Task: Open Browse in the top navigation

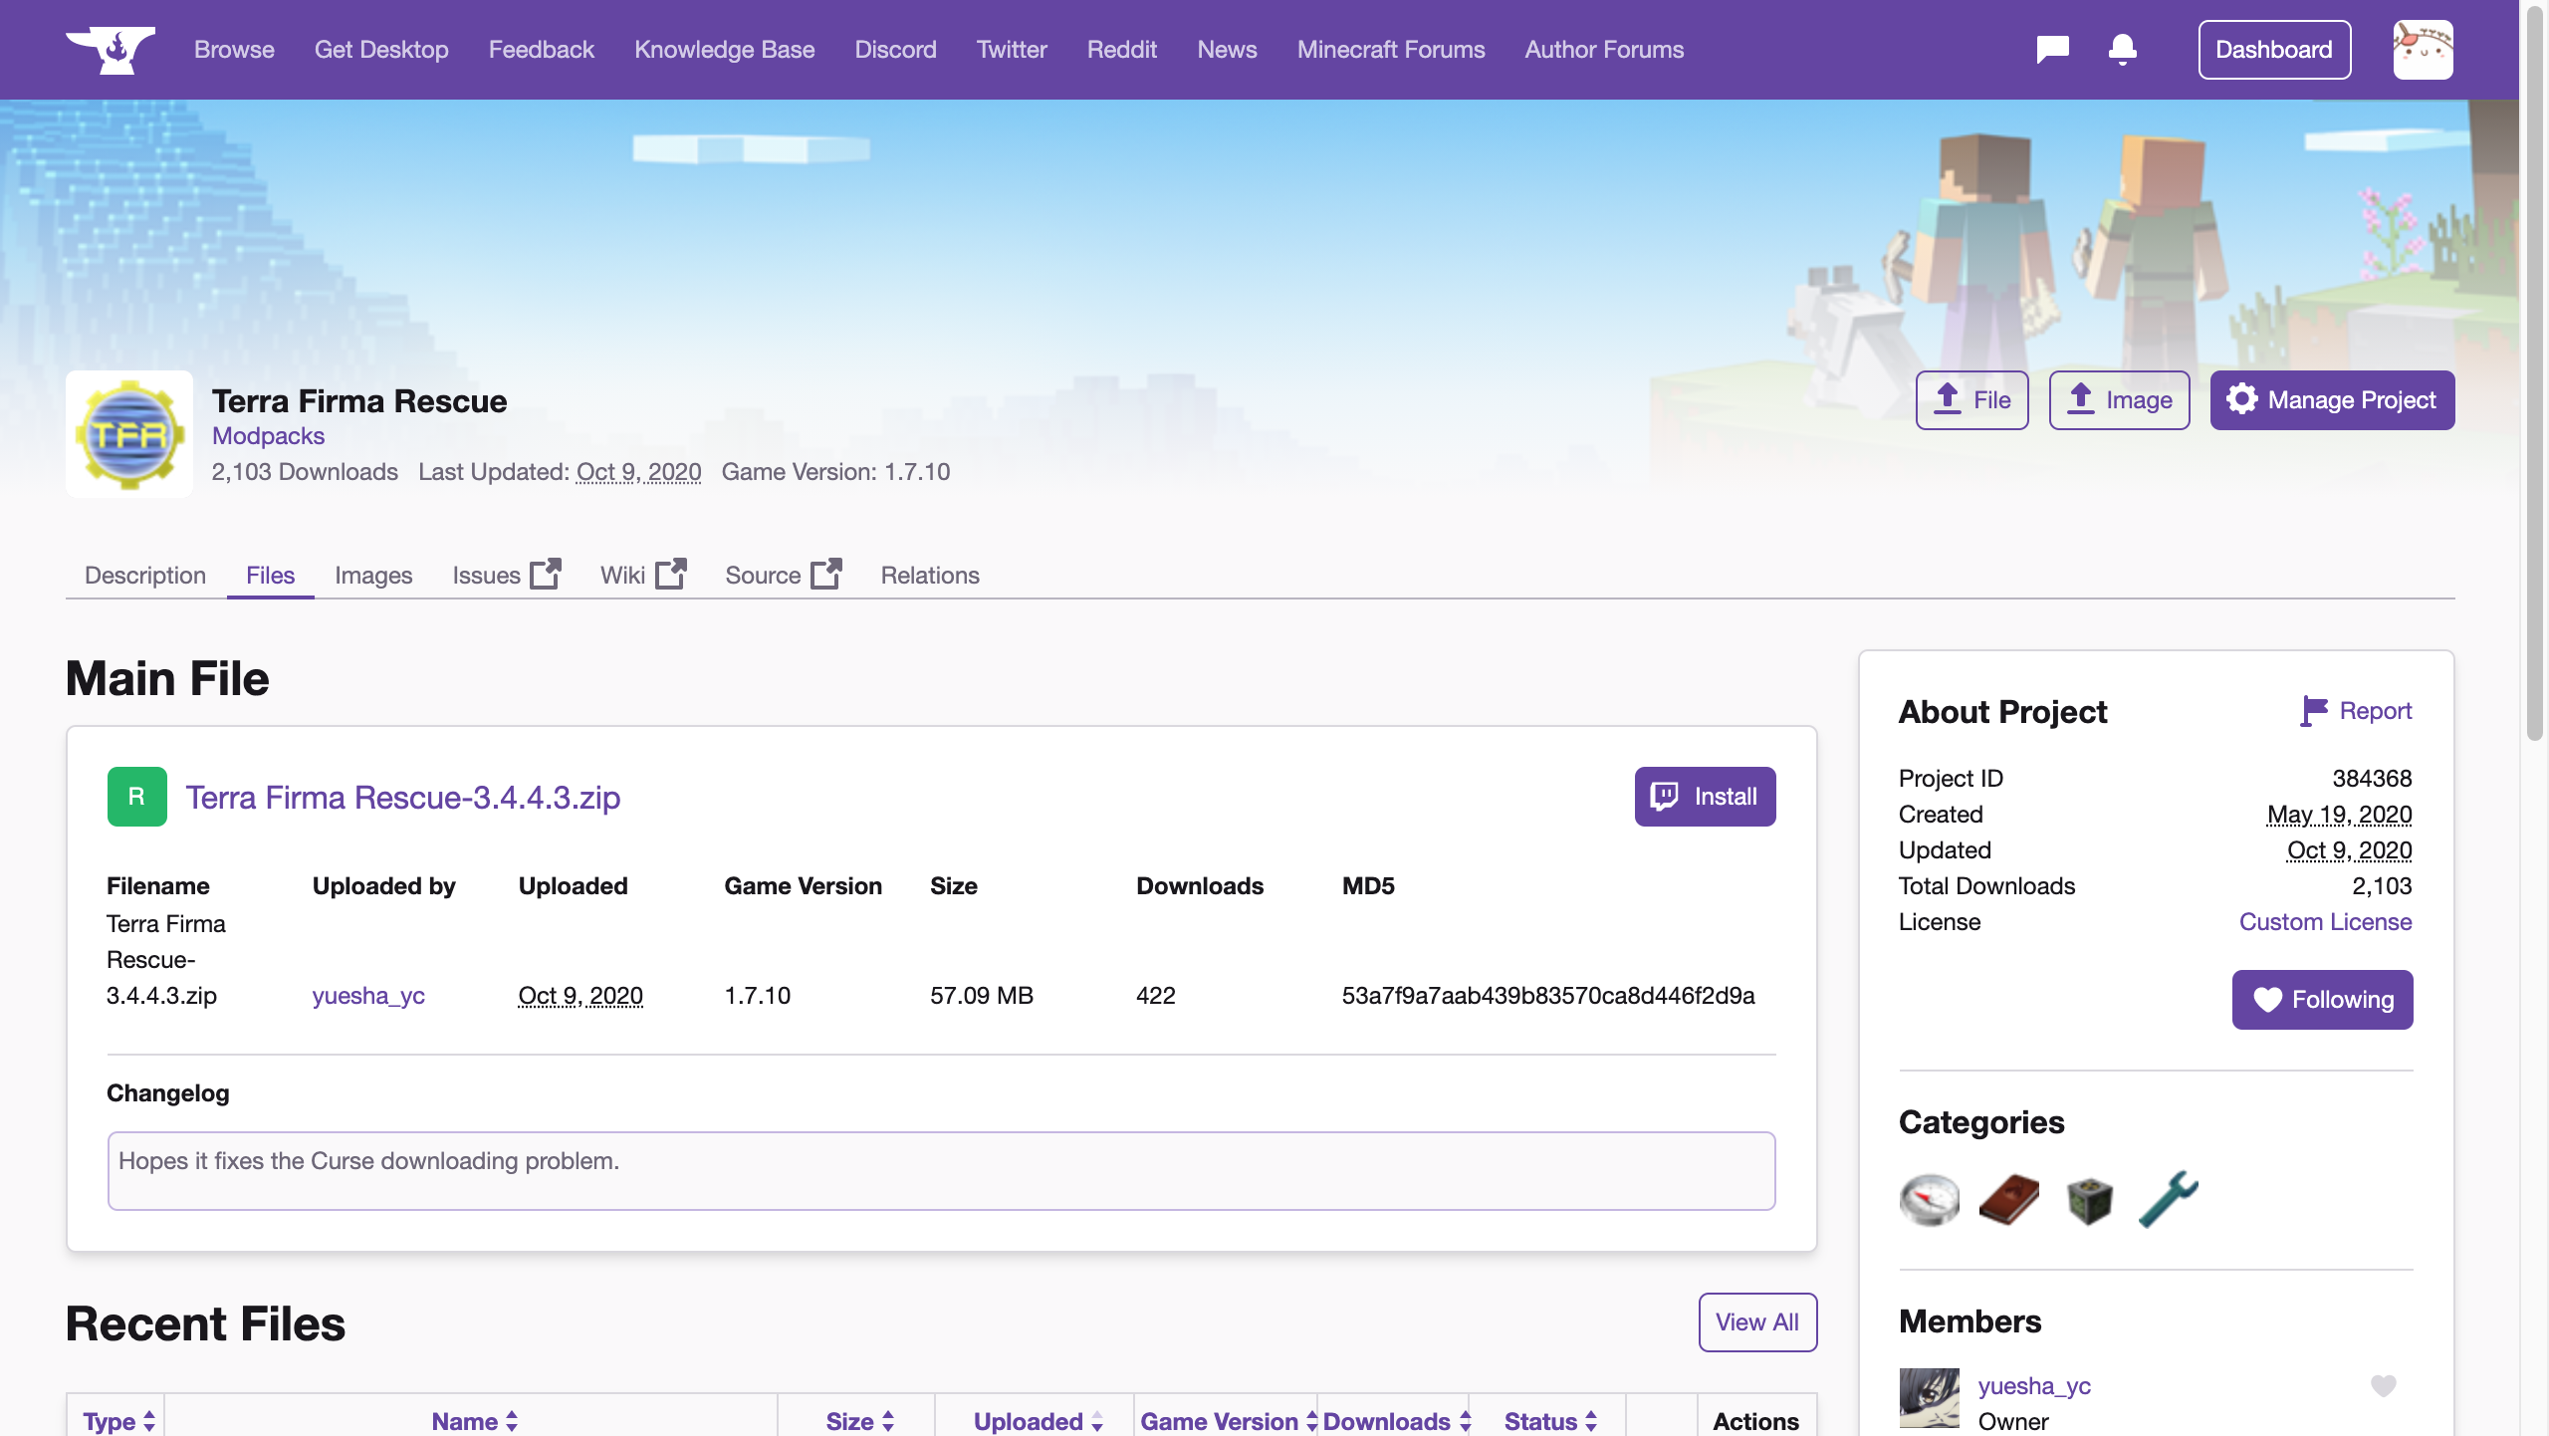Action: click(x=234, y=50)
